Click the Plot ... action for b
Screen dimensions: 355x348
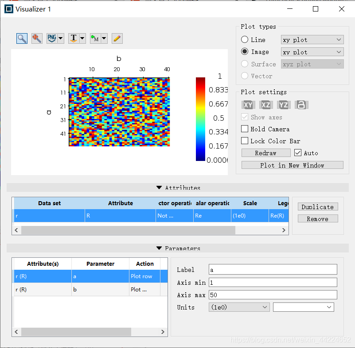pos(144,290)
